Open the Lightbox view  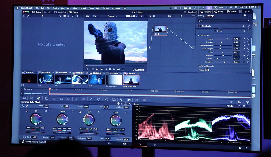pyautogui.click(x=245, y=11)
